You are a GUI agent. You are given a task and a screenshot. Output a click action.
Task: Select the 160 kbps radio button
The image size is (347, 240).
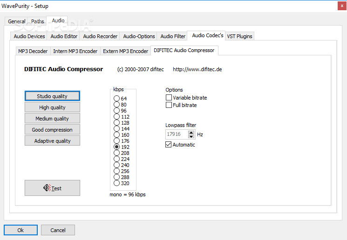coord(116,135)
